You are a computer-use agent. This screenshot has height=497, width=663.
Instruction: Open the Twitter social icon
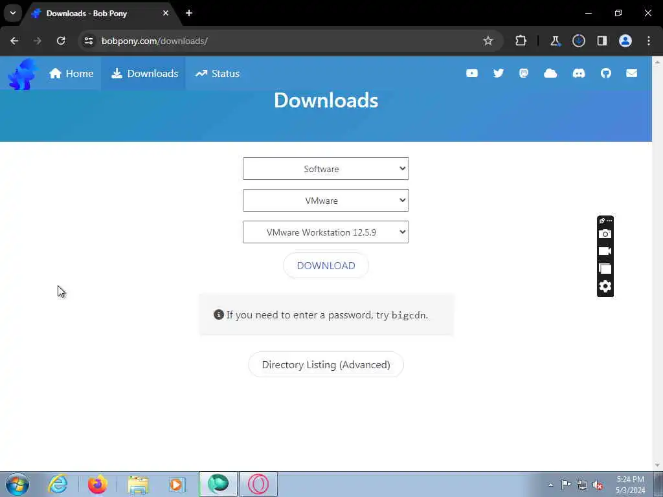(x=499, y=74)
